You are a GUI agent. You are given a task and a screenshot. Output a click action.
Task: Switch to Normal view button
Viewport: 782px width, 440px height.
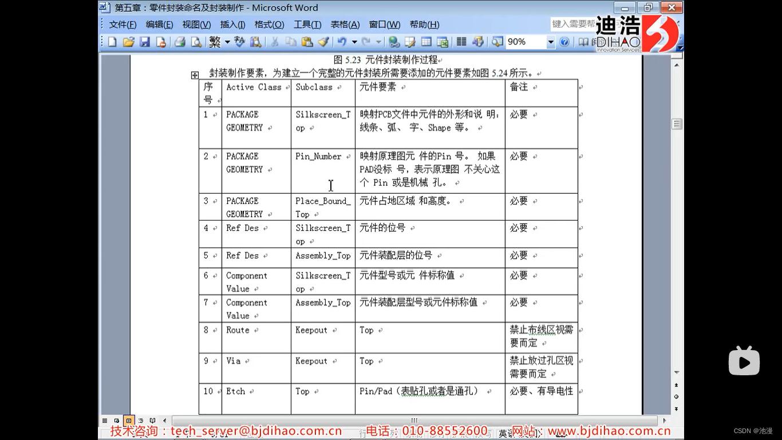click(x=105, y=421)
